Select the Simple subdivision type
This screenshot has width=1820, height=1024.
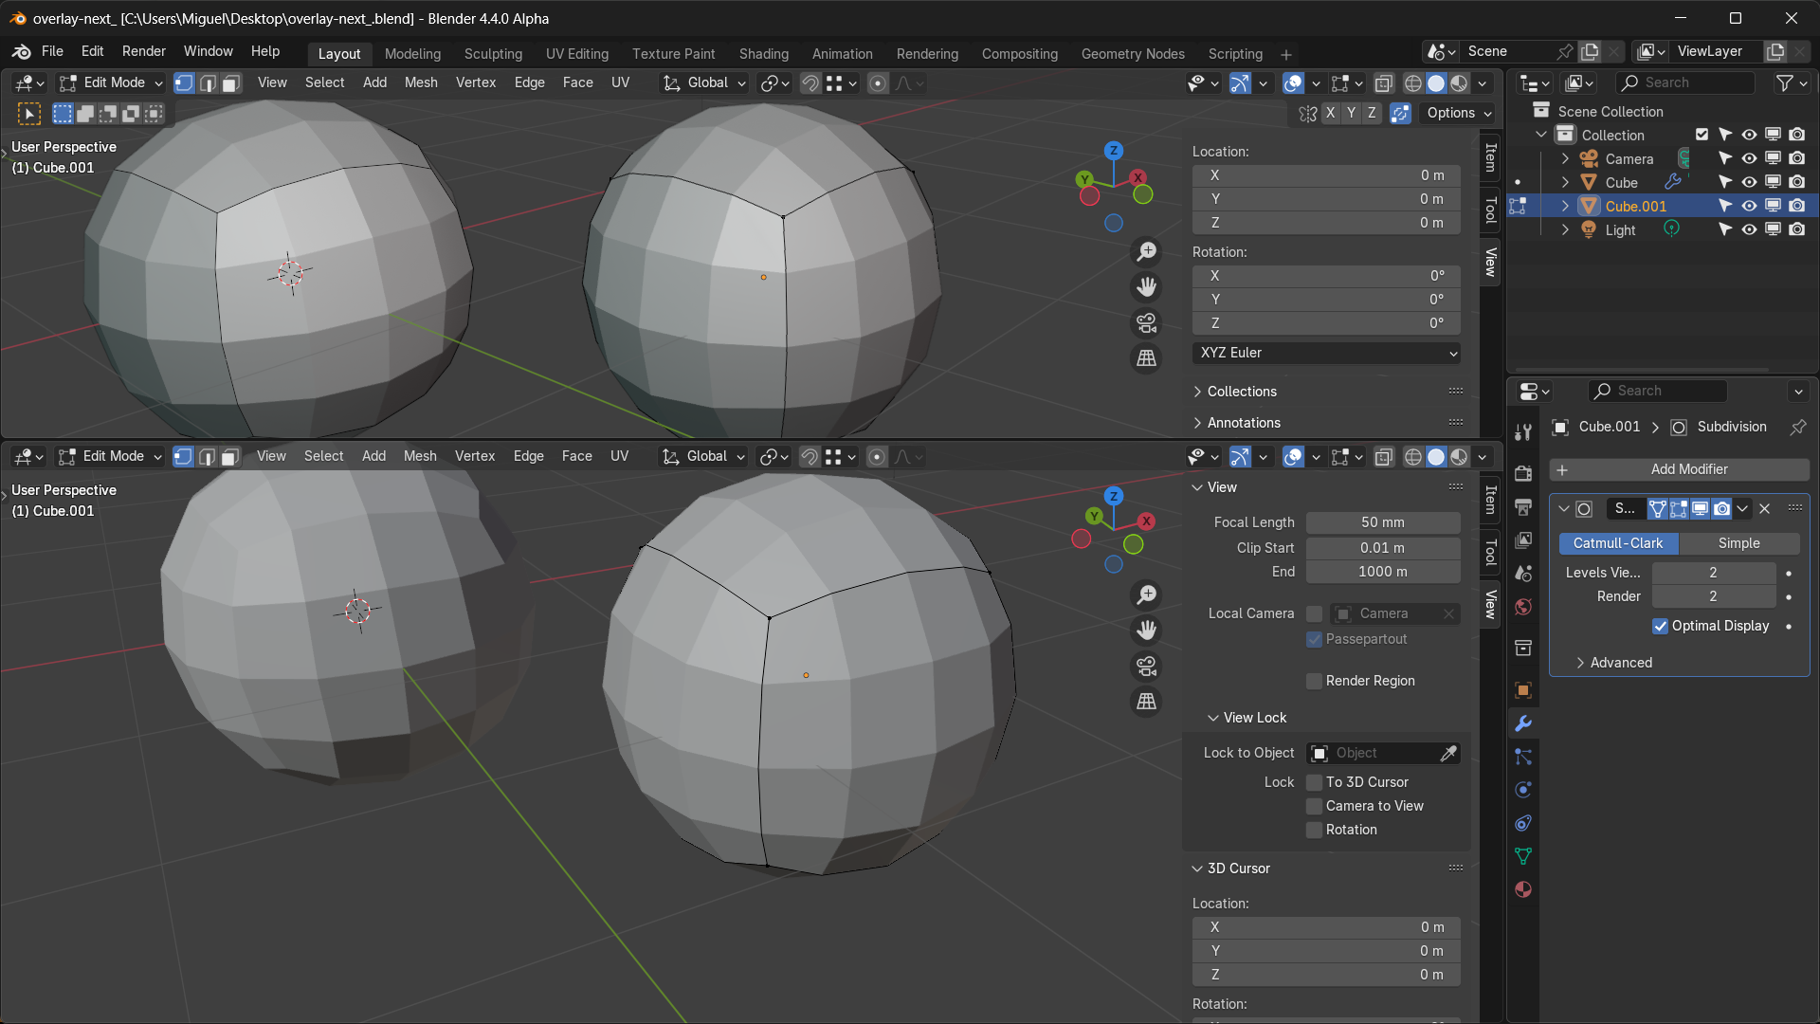(1738, 543)
